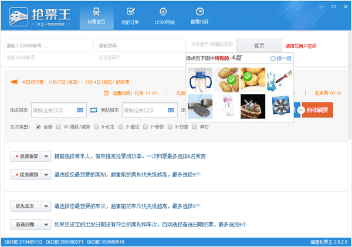Open 忘记密码? link
352x247 pixels.
109,57
